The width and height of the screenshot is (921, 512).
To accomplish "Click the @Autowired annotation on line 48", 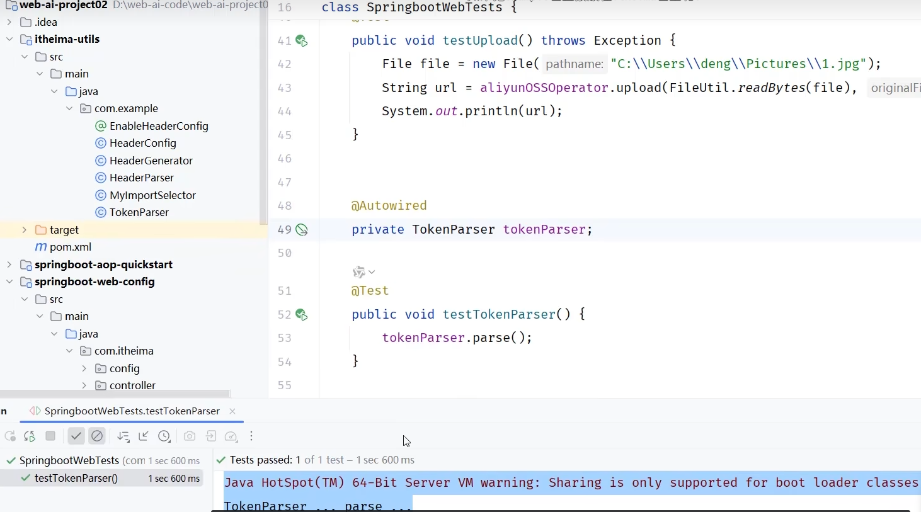I will (x=389, y=206).
